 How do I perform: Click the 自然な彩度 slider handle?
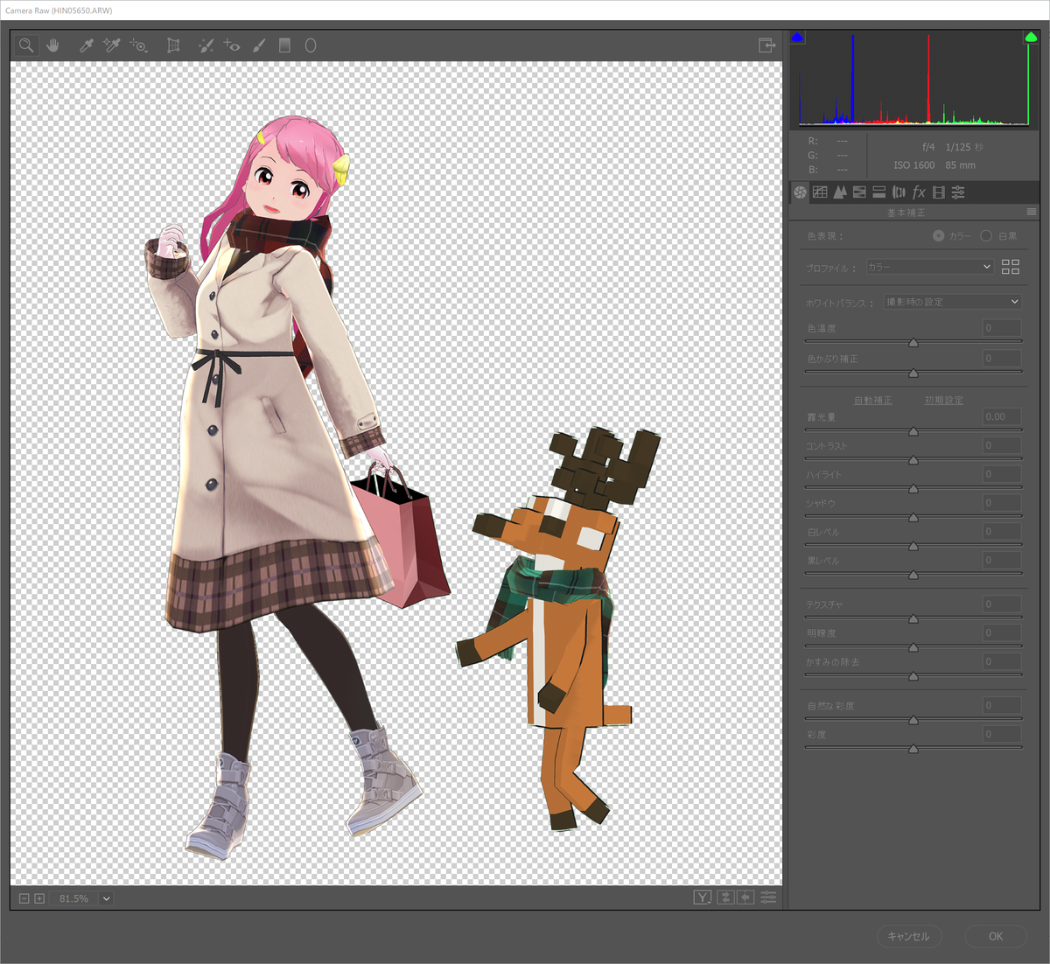913,720
